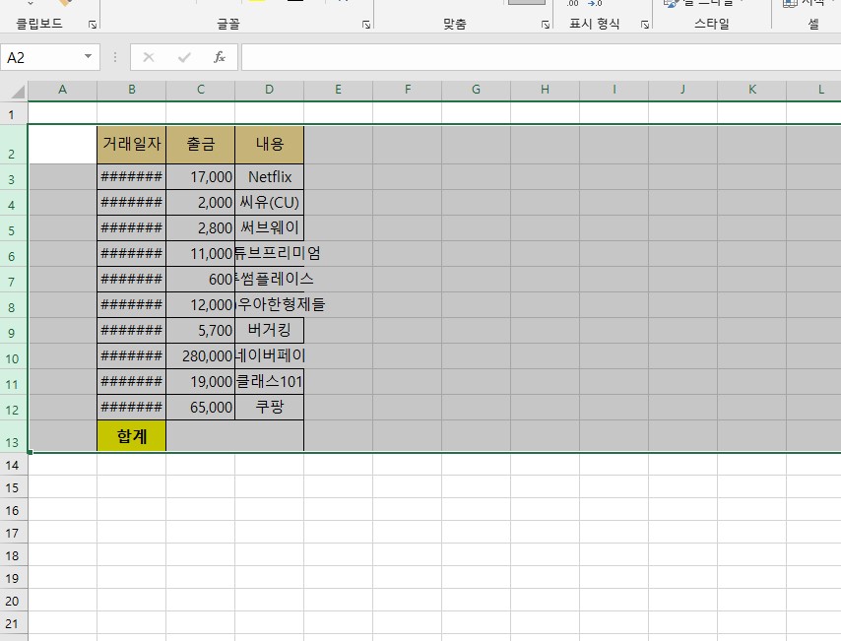The image size is (841, 641).
Task: Click the 내용 header cell
Action: coord(269,145)
